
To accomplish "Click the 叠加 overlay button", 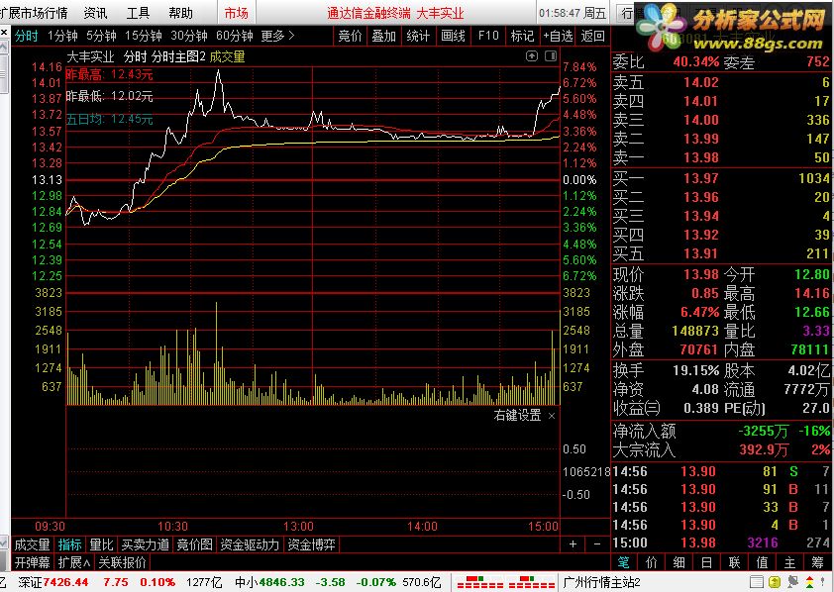I will [x=383, y=37].
